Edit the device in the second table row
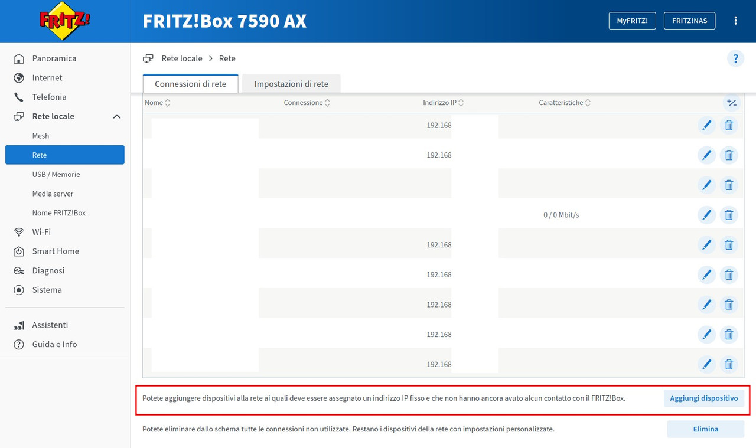This screenshot has height=448, width=756. pyautogui.click(x=706, y=155)
